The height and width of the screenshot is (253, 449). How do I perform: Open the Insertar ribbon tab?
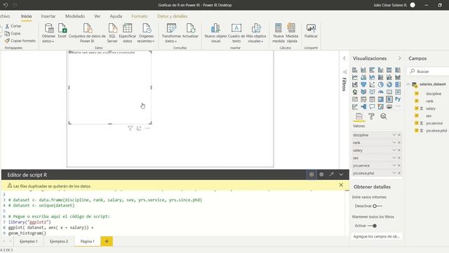pos(48,16)
